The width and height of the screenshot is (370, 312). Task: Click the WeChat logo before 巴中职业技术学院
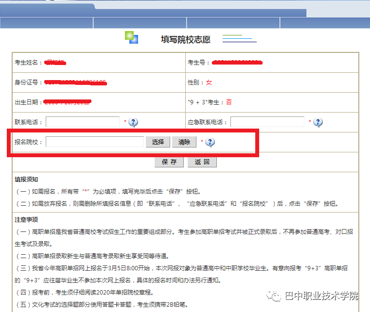point(276,296)
